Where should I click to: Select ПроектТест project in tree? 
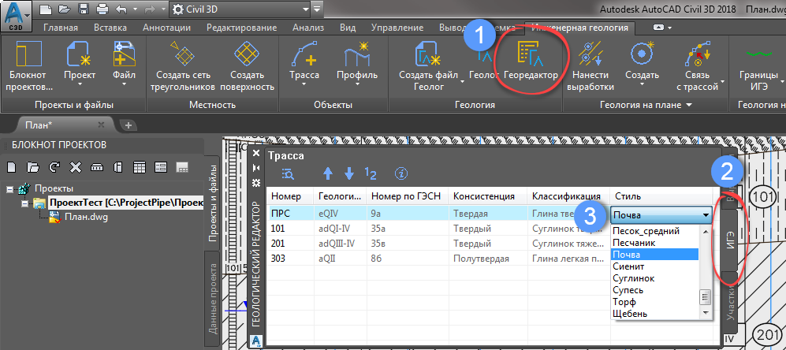[125, 203]
